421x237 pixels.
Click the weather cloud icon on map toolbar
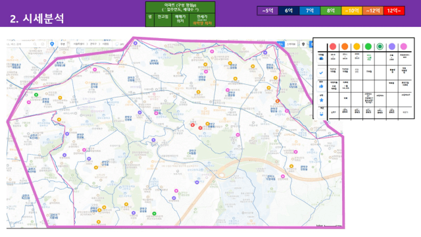coord(117,44)
